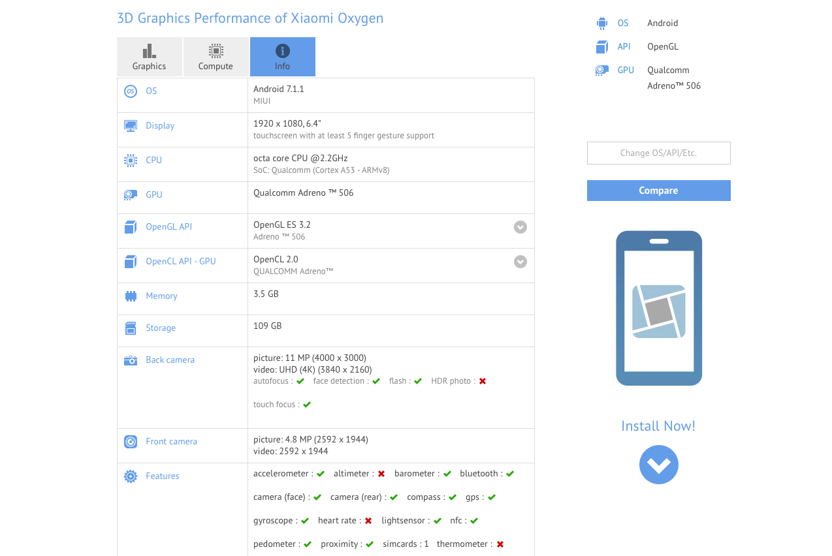Screen dimensions: 832x556
Task: Open the Graphics tab
Action: [150, 57]
